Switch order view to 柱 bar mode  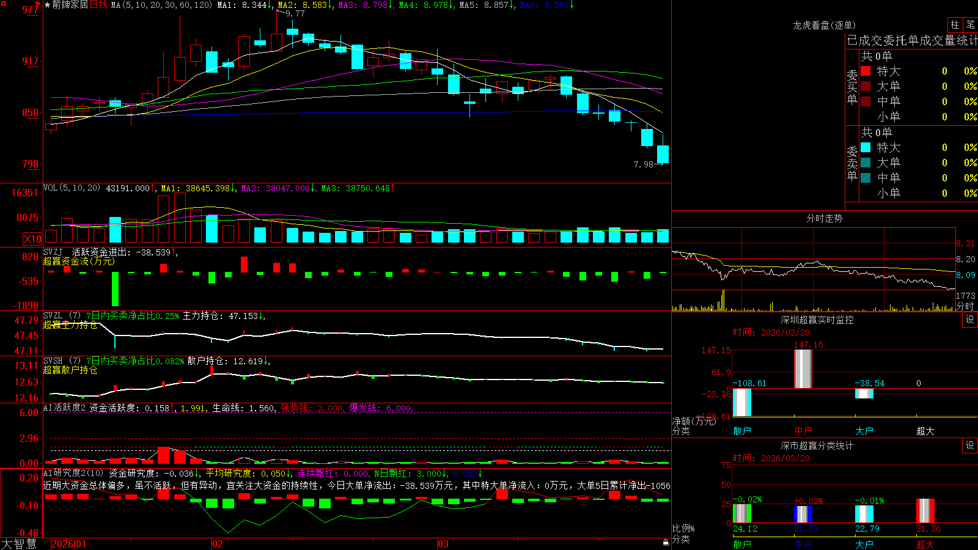955,24
